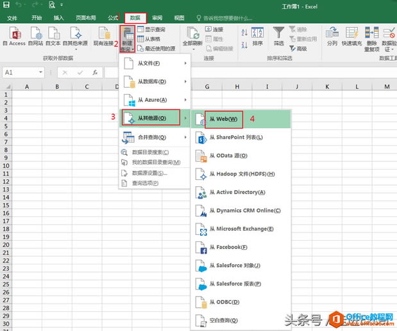397x331 pixels.
Task: Expand 从其他源(O) submenu
Action: (x=155, y=118)
